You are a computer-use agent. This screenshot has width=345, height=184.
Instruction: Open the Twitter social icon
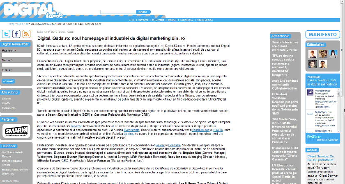(x=6, y=34)
